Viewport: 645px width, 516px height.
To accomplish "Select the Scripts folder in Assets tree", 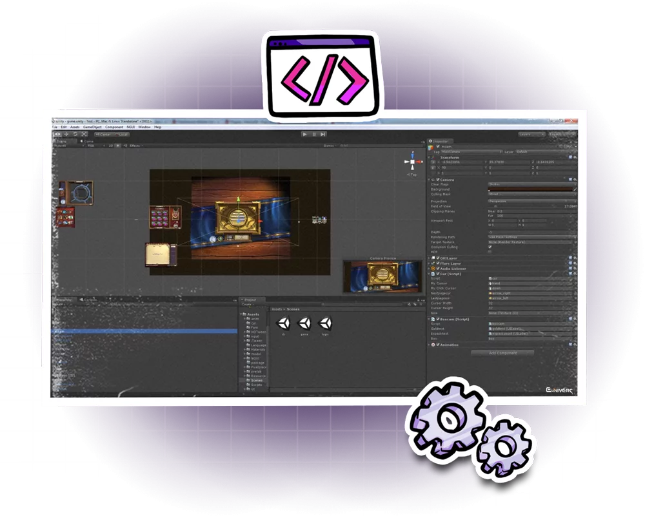I will click(256, 385).
